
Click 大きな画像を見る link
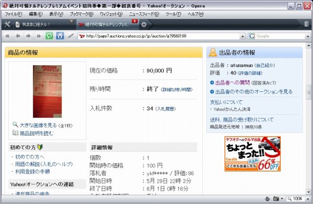coord(38,125)
